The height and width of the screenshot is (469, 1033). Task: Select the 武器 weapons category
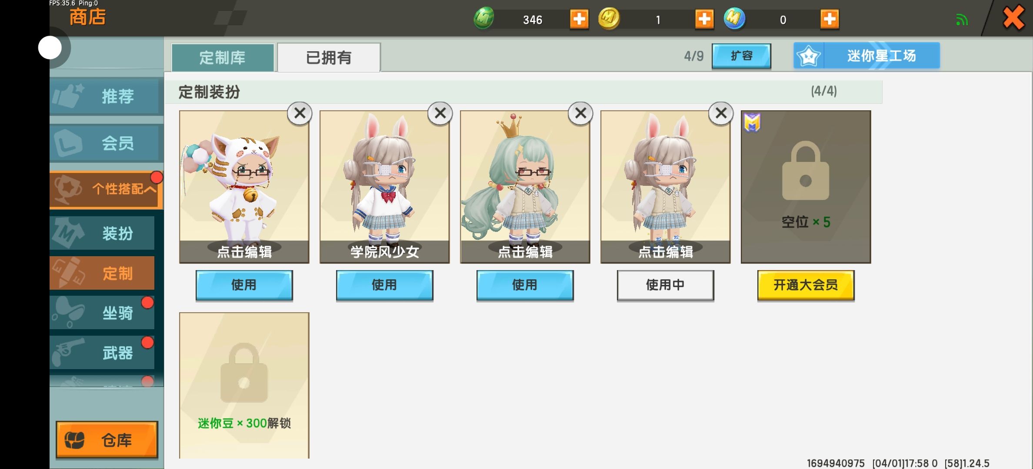tap(102, 353)
